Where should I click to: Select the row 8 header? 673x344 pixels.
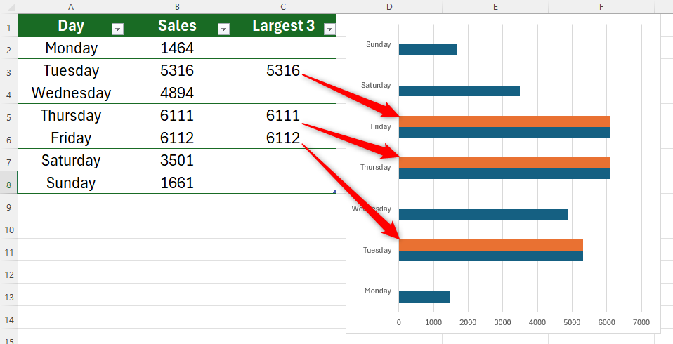(8, 183)
